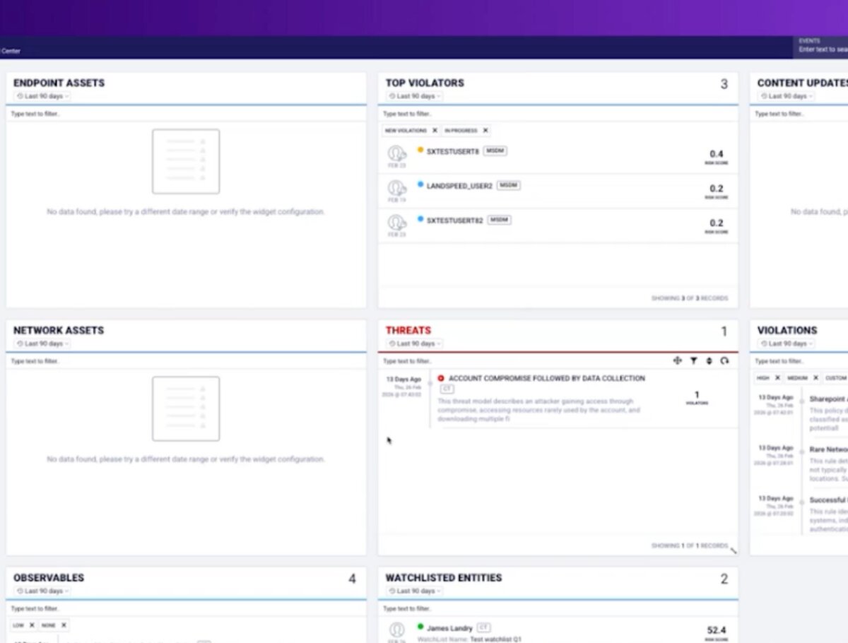Click the MSDM tag next to SXTESTUSERT8
848x643 pixels.
(495, 151)
